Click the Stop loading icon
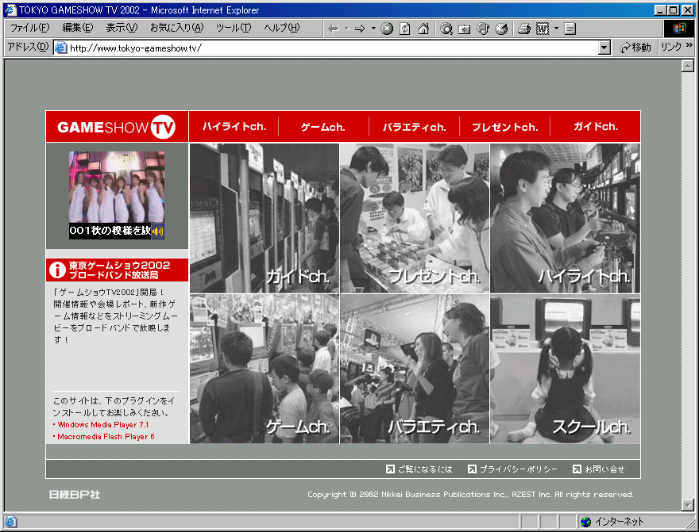 tap(387, 29)
